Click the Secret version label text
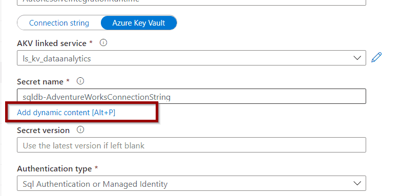Viewport: 402px width, 196px height. pyautogui.click(x=43, y=130)
